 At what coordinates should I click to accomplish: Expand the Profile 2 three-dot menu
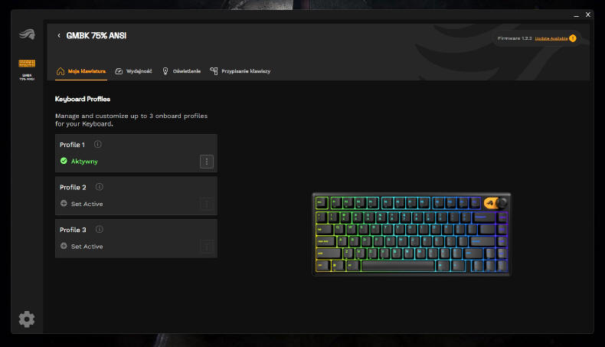206,204
